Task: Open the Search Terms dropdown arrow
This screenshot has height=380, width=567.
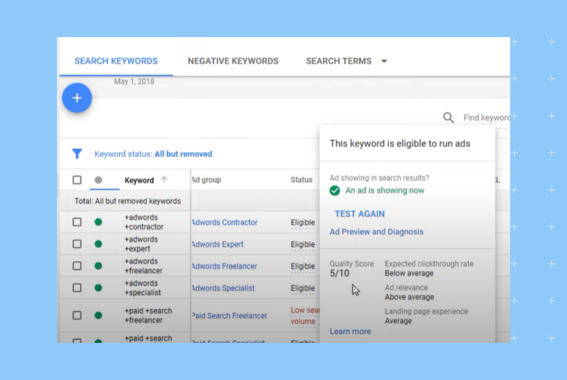Action: coord(384,61)
